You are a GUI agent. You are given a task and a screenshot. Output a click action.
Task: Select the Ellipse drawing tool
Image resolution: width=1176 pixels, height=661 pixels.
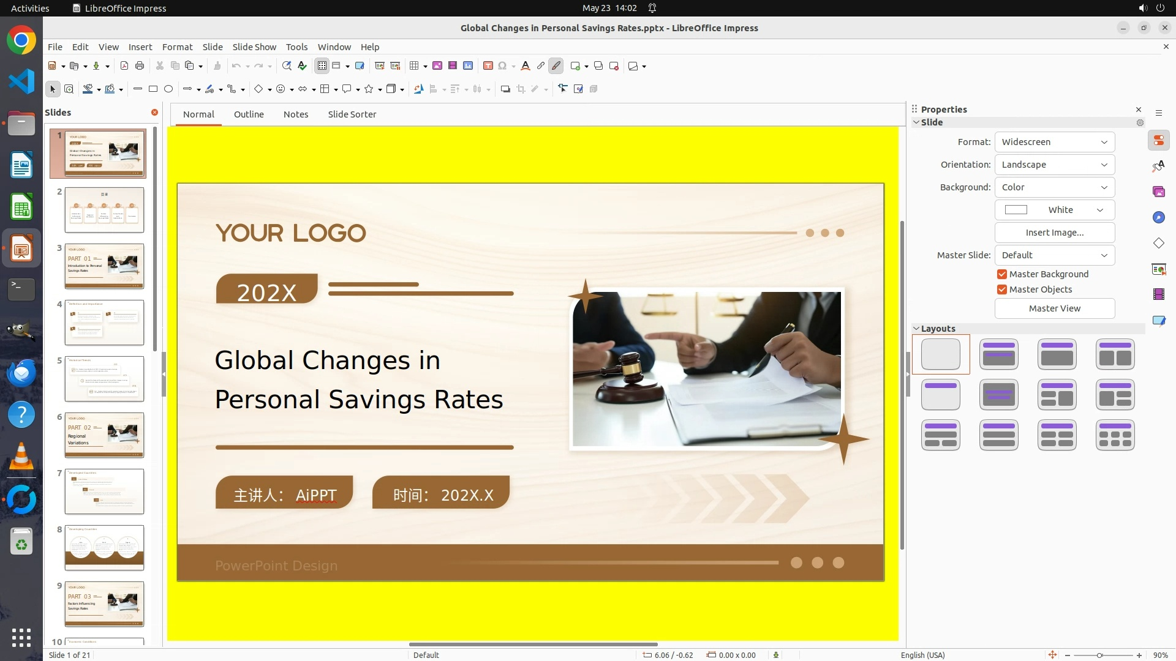tap(168, 89)
